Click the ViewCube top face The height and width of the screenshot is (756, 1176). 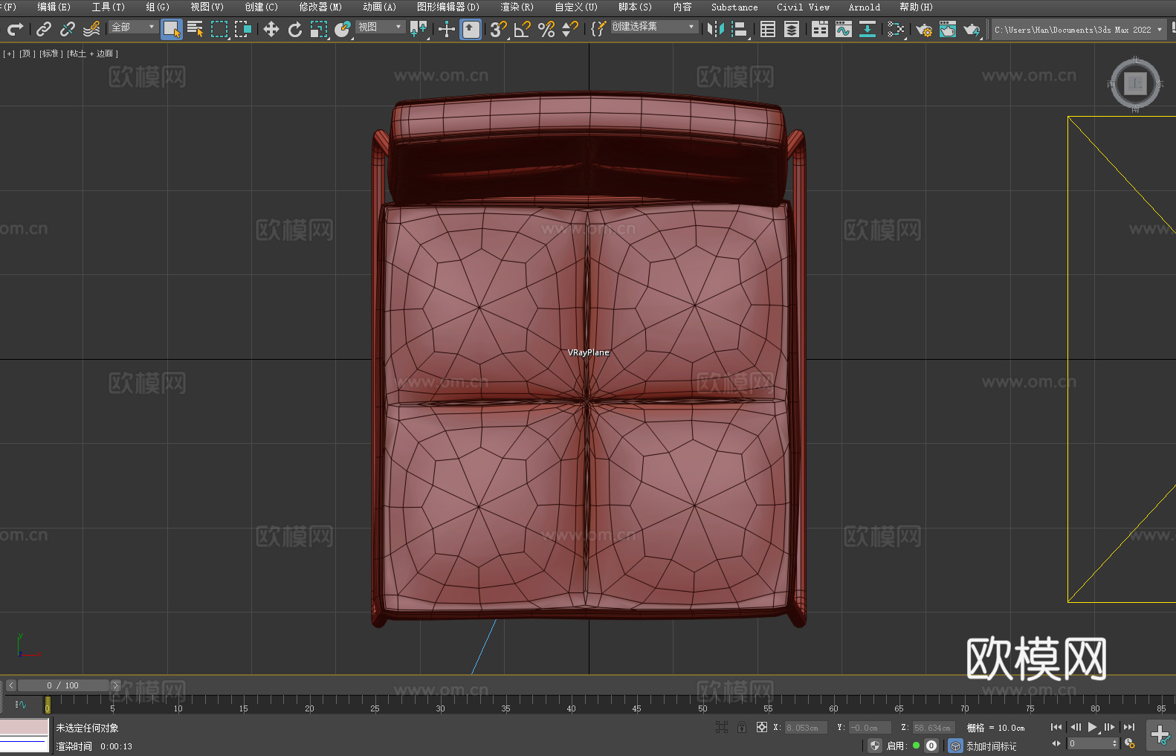[1135, 83]
